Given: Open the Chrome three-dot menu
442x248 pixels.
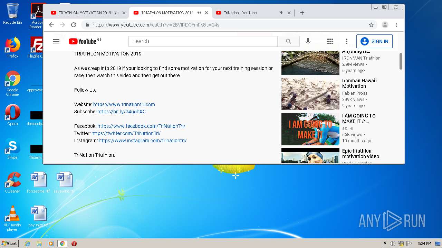Looking at the screenshot, I should (396, 25).
